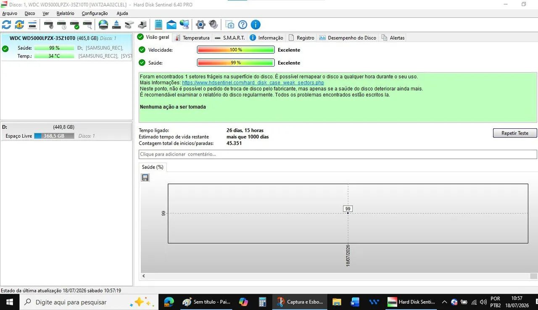538x310 pixels.
Task: Open the Windows Start button
Action: click(9, 302)
